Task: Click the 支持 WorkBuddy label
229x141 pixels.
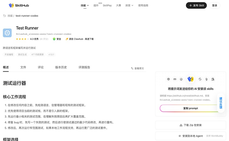Action: [x=215, y=136]
